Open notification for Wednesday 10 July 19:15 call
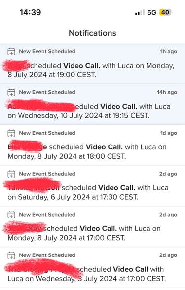This screenshot has height=290, width=185. pyautogui.click(x=93, y=104)
